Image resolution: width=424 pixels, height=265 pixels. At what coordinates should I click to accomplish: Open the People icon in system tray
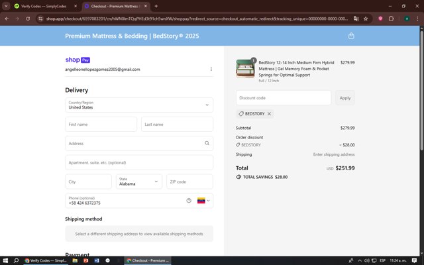point(351,260)
